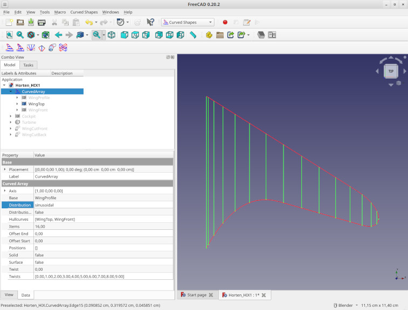Click the Bounding Box selection icon
408x310 pixels.
46,35
